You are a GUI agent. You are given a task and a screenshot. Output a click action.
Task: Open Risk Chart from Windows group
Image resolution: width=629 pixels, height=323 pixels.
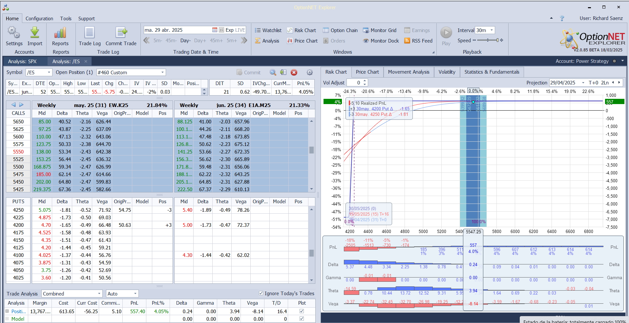[302, 30]
